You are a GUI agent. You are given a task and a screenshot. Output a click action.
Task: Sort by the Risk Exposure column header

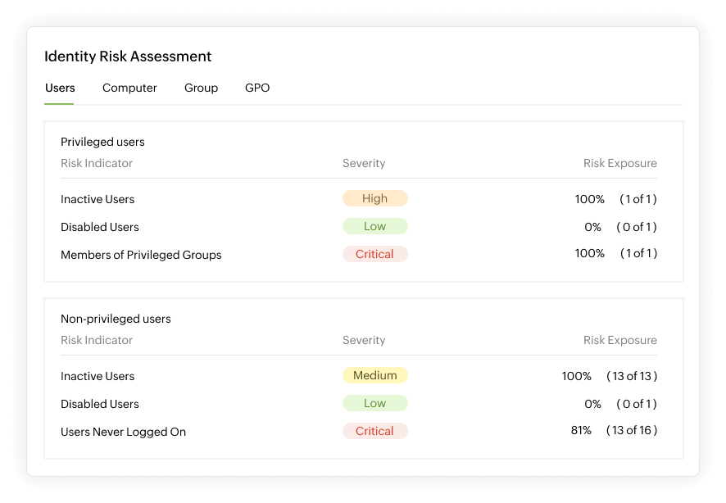click(x=619, y=163)
